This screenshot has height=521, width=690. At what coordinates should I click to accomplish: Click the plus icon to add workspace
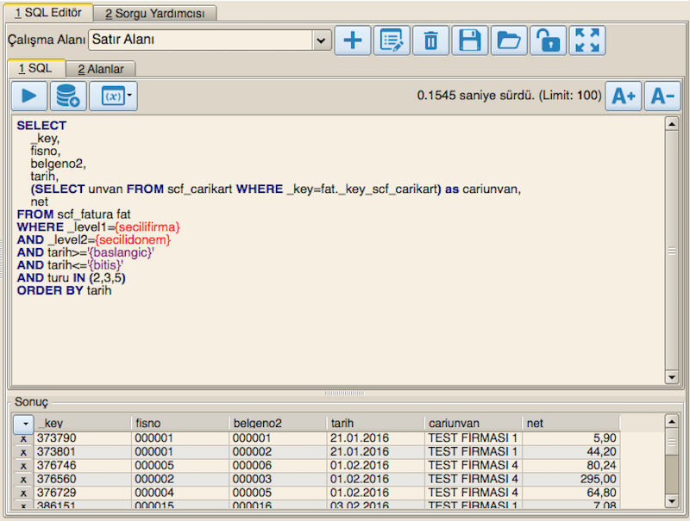coord(353,40)
